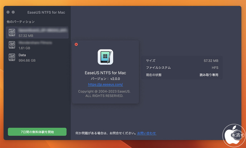Click the 他のパーティション section header
The height and width of the screenshot is (148, 246).
tap(20, 22)
